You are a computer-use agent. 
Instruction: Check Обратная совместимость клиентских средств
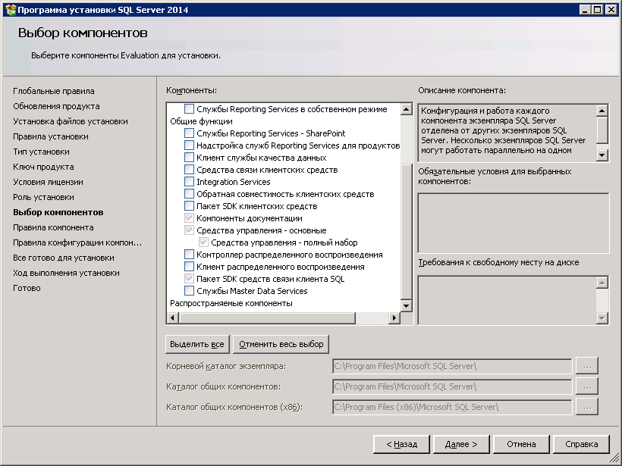point(189,194)
